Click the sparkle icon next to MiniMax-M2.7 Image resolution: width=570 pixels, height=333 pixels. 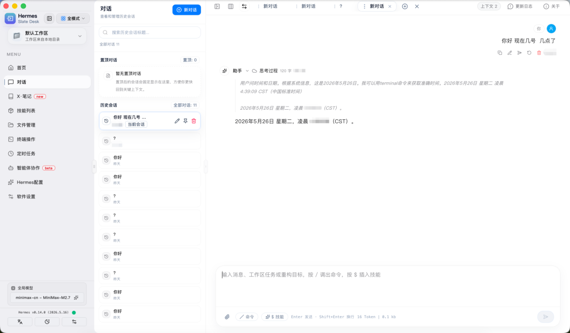pyautogui.click(x=76, y=297)
